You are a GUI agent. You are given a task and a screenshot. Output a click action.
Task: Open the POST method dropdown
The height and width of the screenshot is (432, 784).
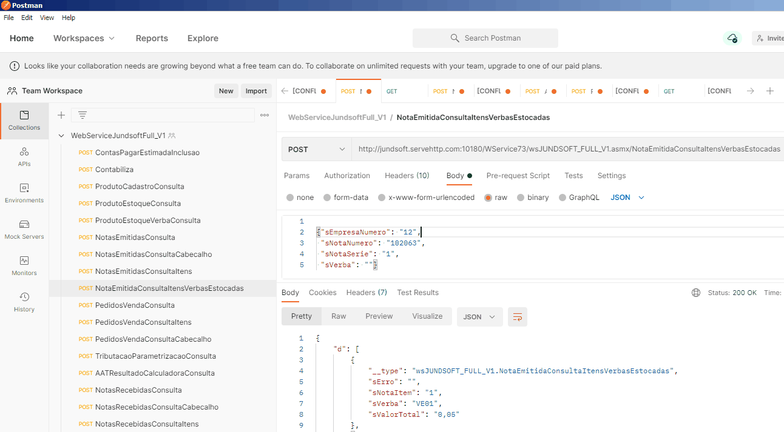point(316,149)
